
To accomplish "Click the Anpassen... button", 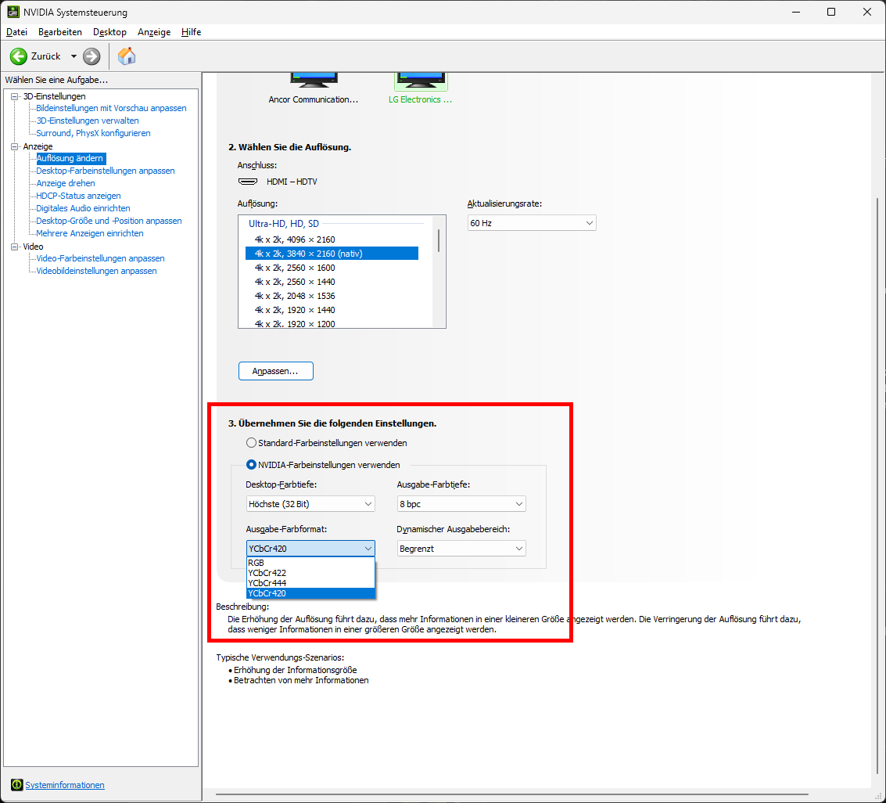I will (276, 371).
